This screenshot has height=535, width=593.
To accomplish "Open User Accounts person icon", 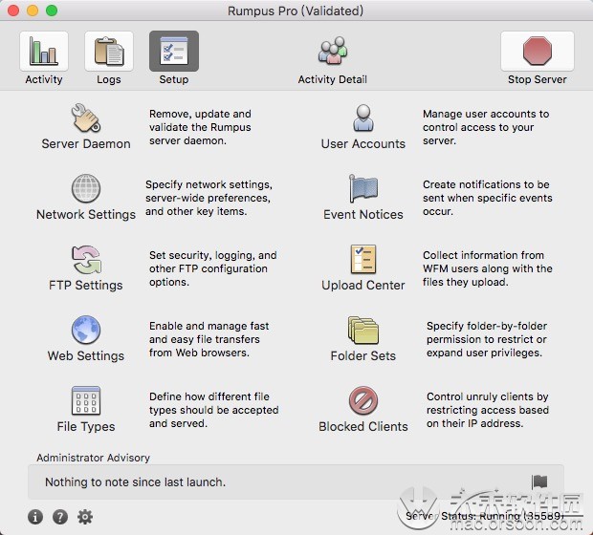I will pos(363,118).
